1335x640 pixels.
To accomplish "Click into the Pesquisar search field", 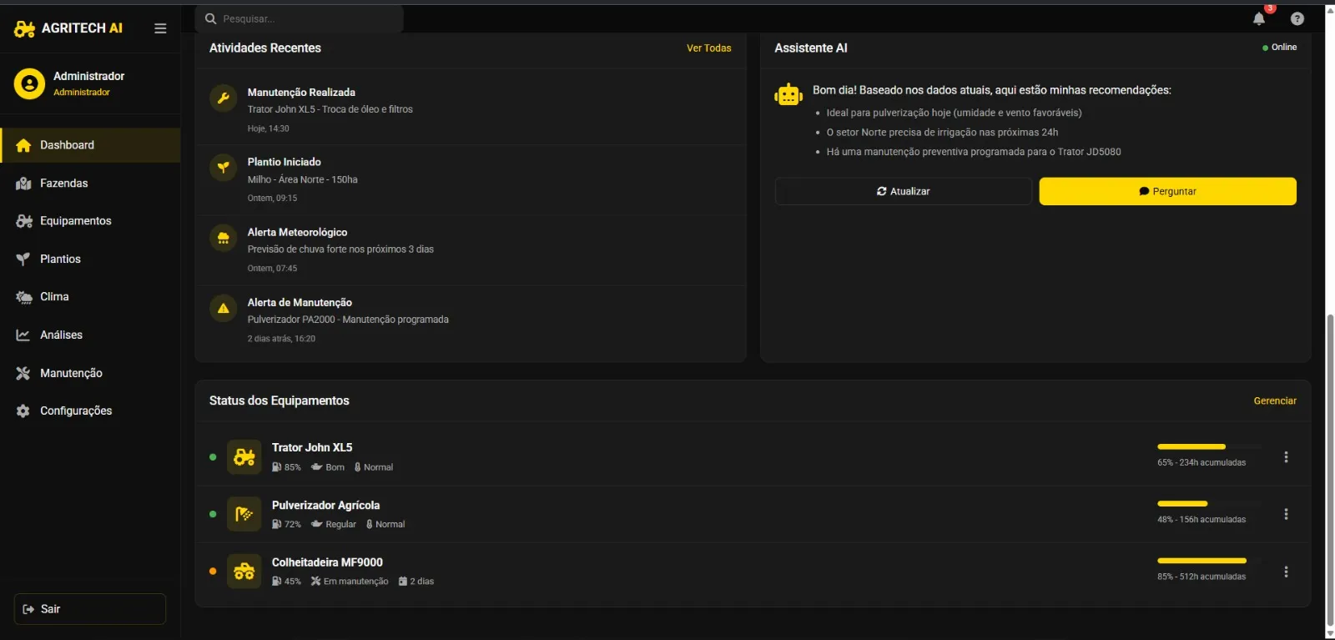I will [x=305, y=18].
